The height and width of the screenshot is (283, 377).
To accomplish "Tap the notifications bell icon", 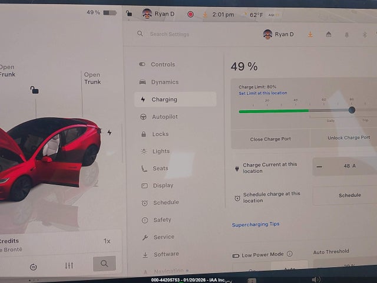I will pyautogui.click(x=347, y=35).
